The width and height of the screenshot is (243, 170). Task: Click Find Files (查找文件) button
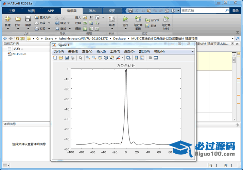point(43,17)
